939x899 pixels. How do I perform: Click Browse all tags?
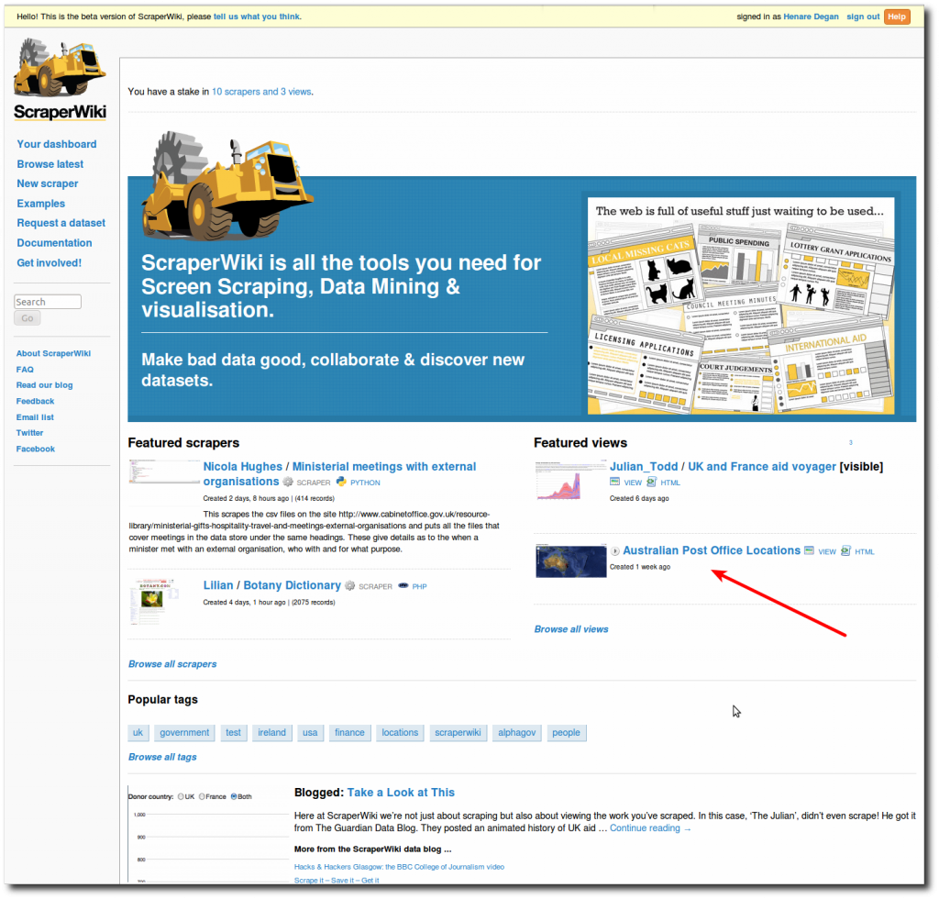pos(162,758)
